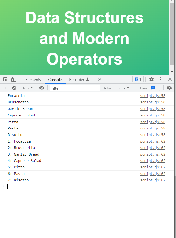Image resolution: width=176 pixels, height=238 pixels.
Task: Open script.js:58 link for Caprese Salad row
Action: point(153,115)
